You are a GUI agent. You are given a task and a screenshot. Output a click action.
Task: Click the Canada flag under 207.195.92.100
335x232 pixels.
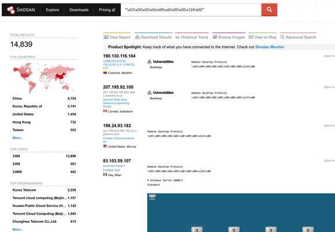point(105,111)
